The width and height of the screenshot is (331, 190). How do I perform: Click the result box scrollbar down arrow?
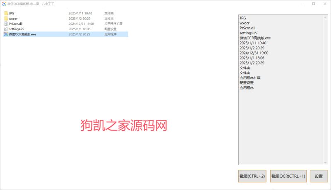pyautogui.click(x=325, y=162)
